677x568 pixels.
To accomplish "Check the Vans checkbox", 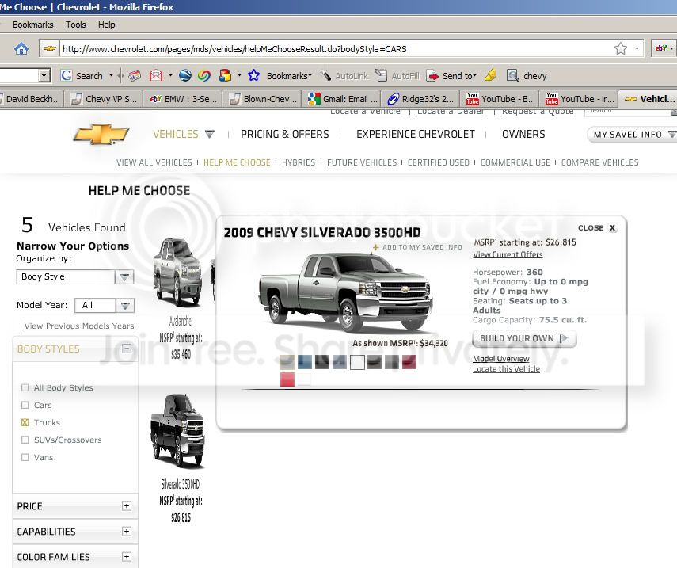I will point(25,457).
